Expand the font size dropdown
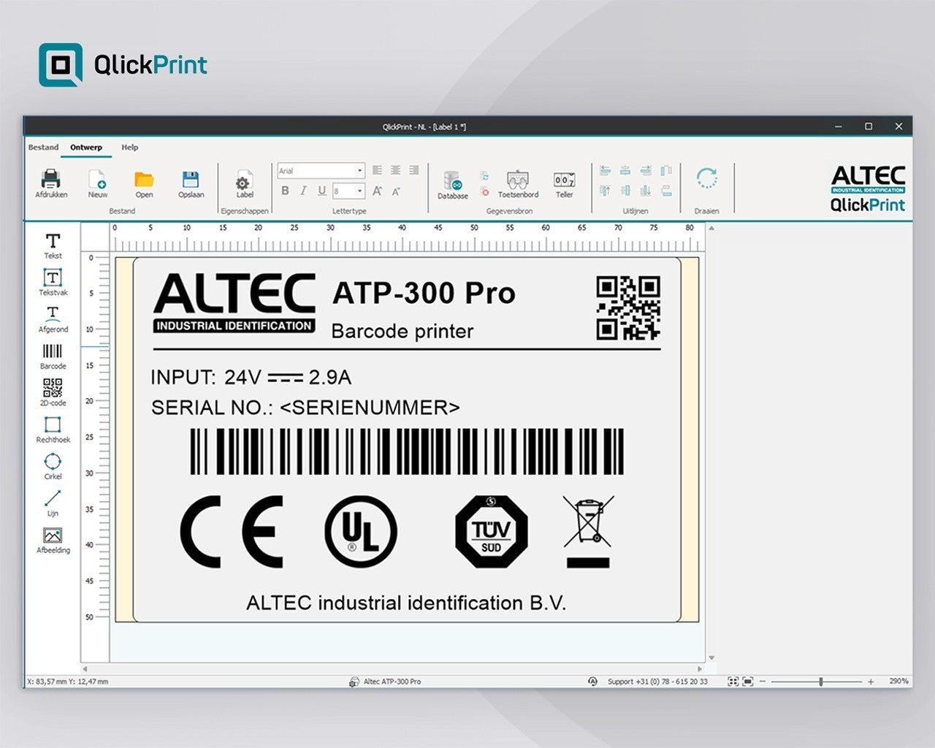 click(359, 191)
